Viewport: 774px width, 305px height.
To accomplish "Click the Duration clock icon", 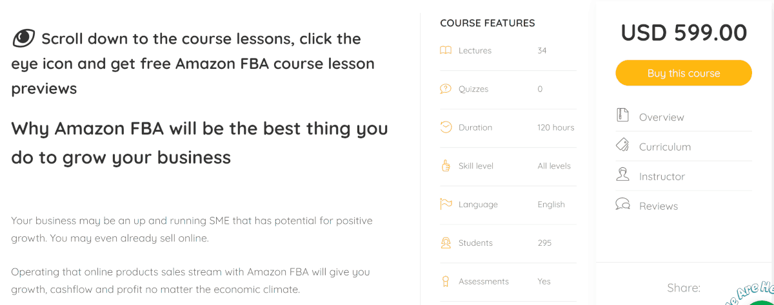I will (x=446, y=127).
